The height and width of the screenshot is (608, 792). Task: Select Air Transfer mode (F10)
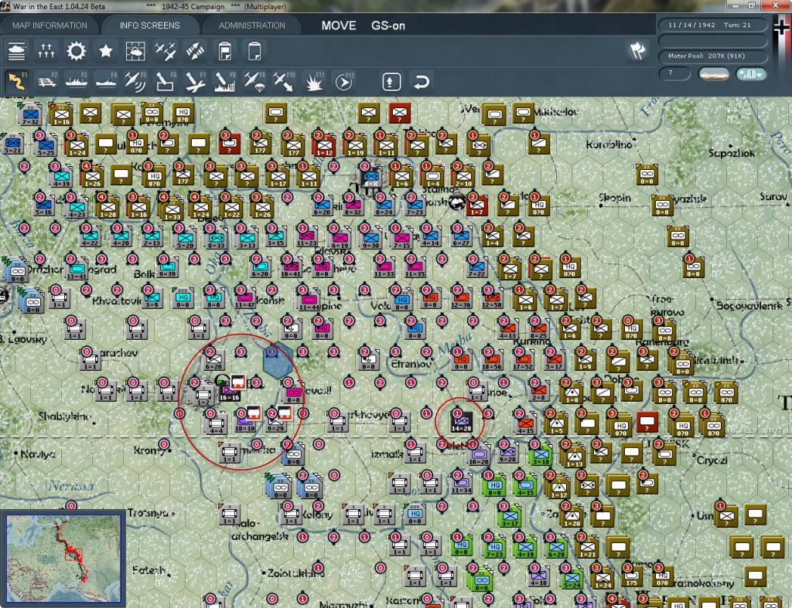tap(284, 81)
